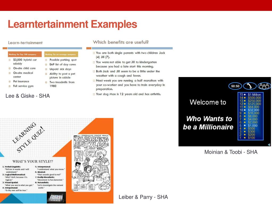Select the "Verbal-Linguistic" style entry

[x=16, y=169]
